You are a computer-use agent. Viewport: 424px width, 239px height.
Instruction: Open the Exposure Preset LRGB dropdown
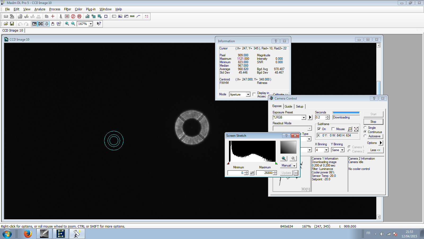click(304, 117)
